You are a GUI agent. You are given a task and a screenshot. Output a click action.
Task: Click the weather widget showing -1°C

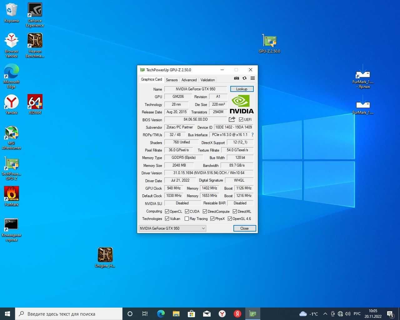[309, 314]
